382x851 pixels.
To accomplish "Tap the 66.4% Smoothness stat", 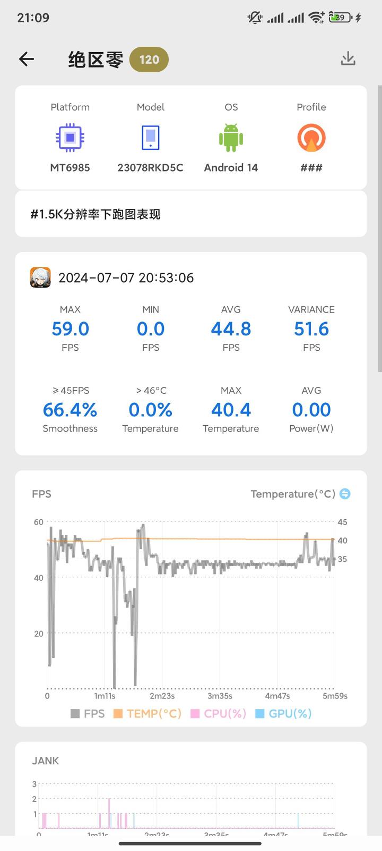I will pos(70,410).
